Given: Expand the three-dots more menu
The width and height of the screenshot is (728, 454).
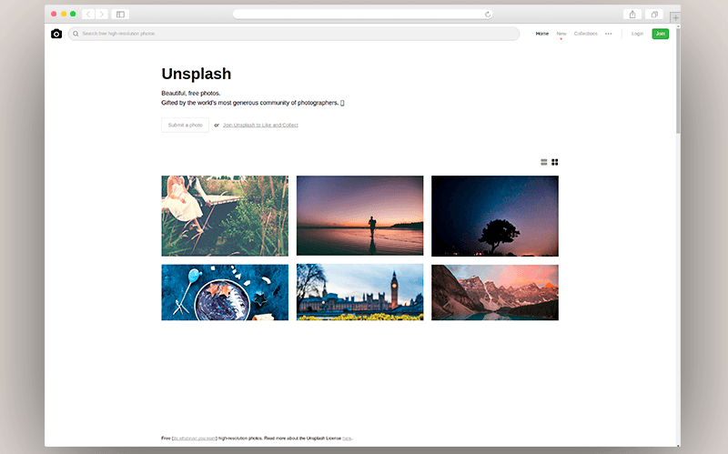Looking at the screenshot, I should coord(608,34).
